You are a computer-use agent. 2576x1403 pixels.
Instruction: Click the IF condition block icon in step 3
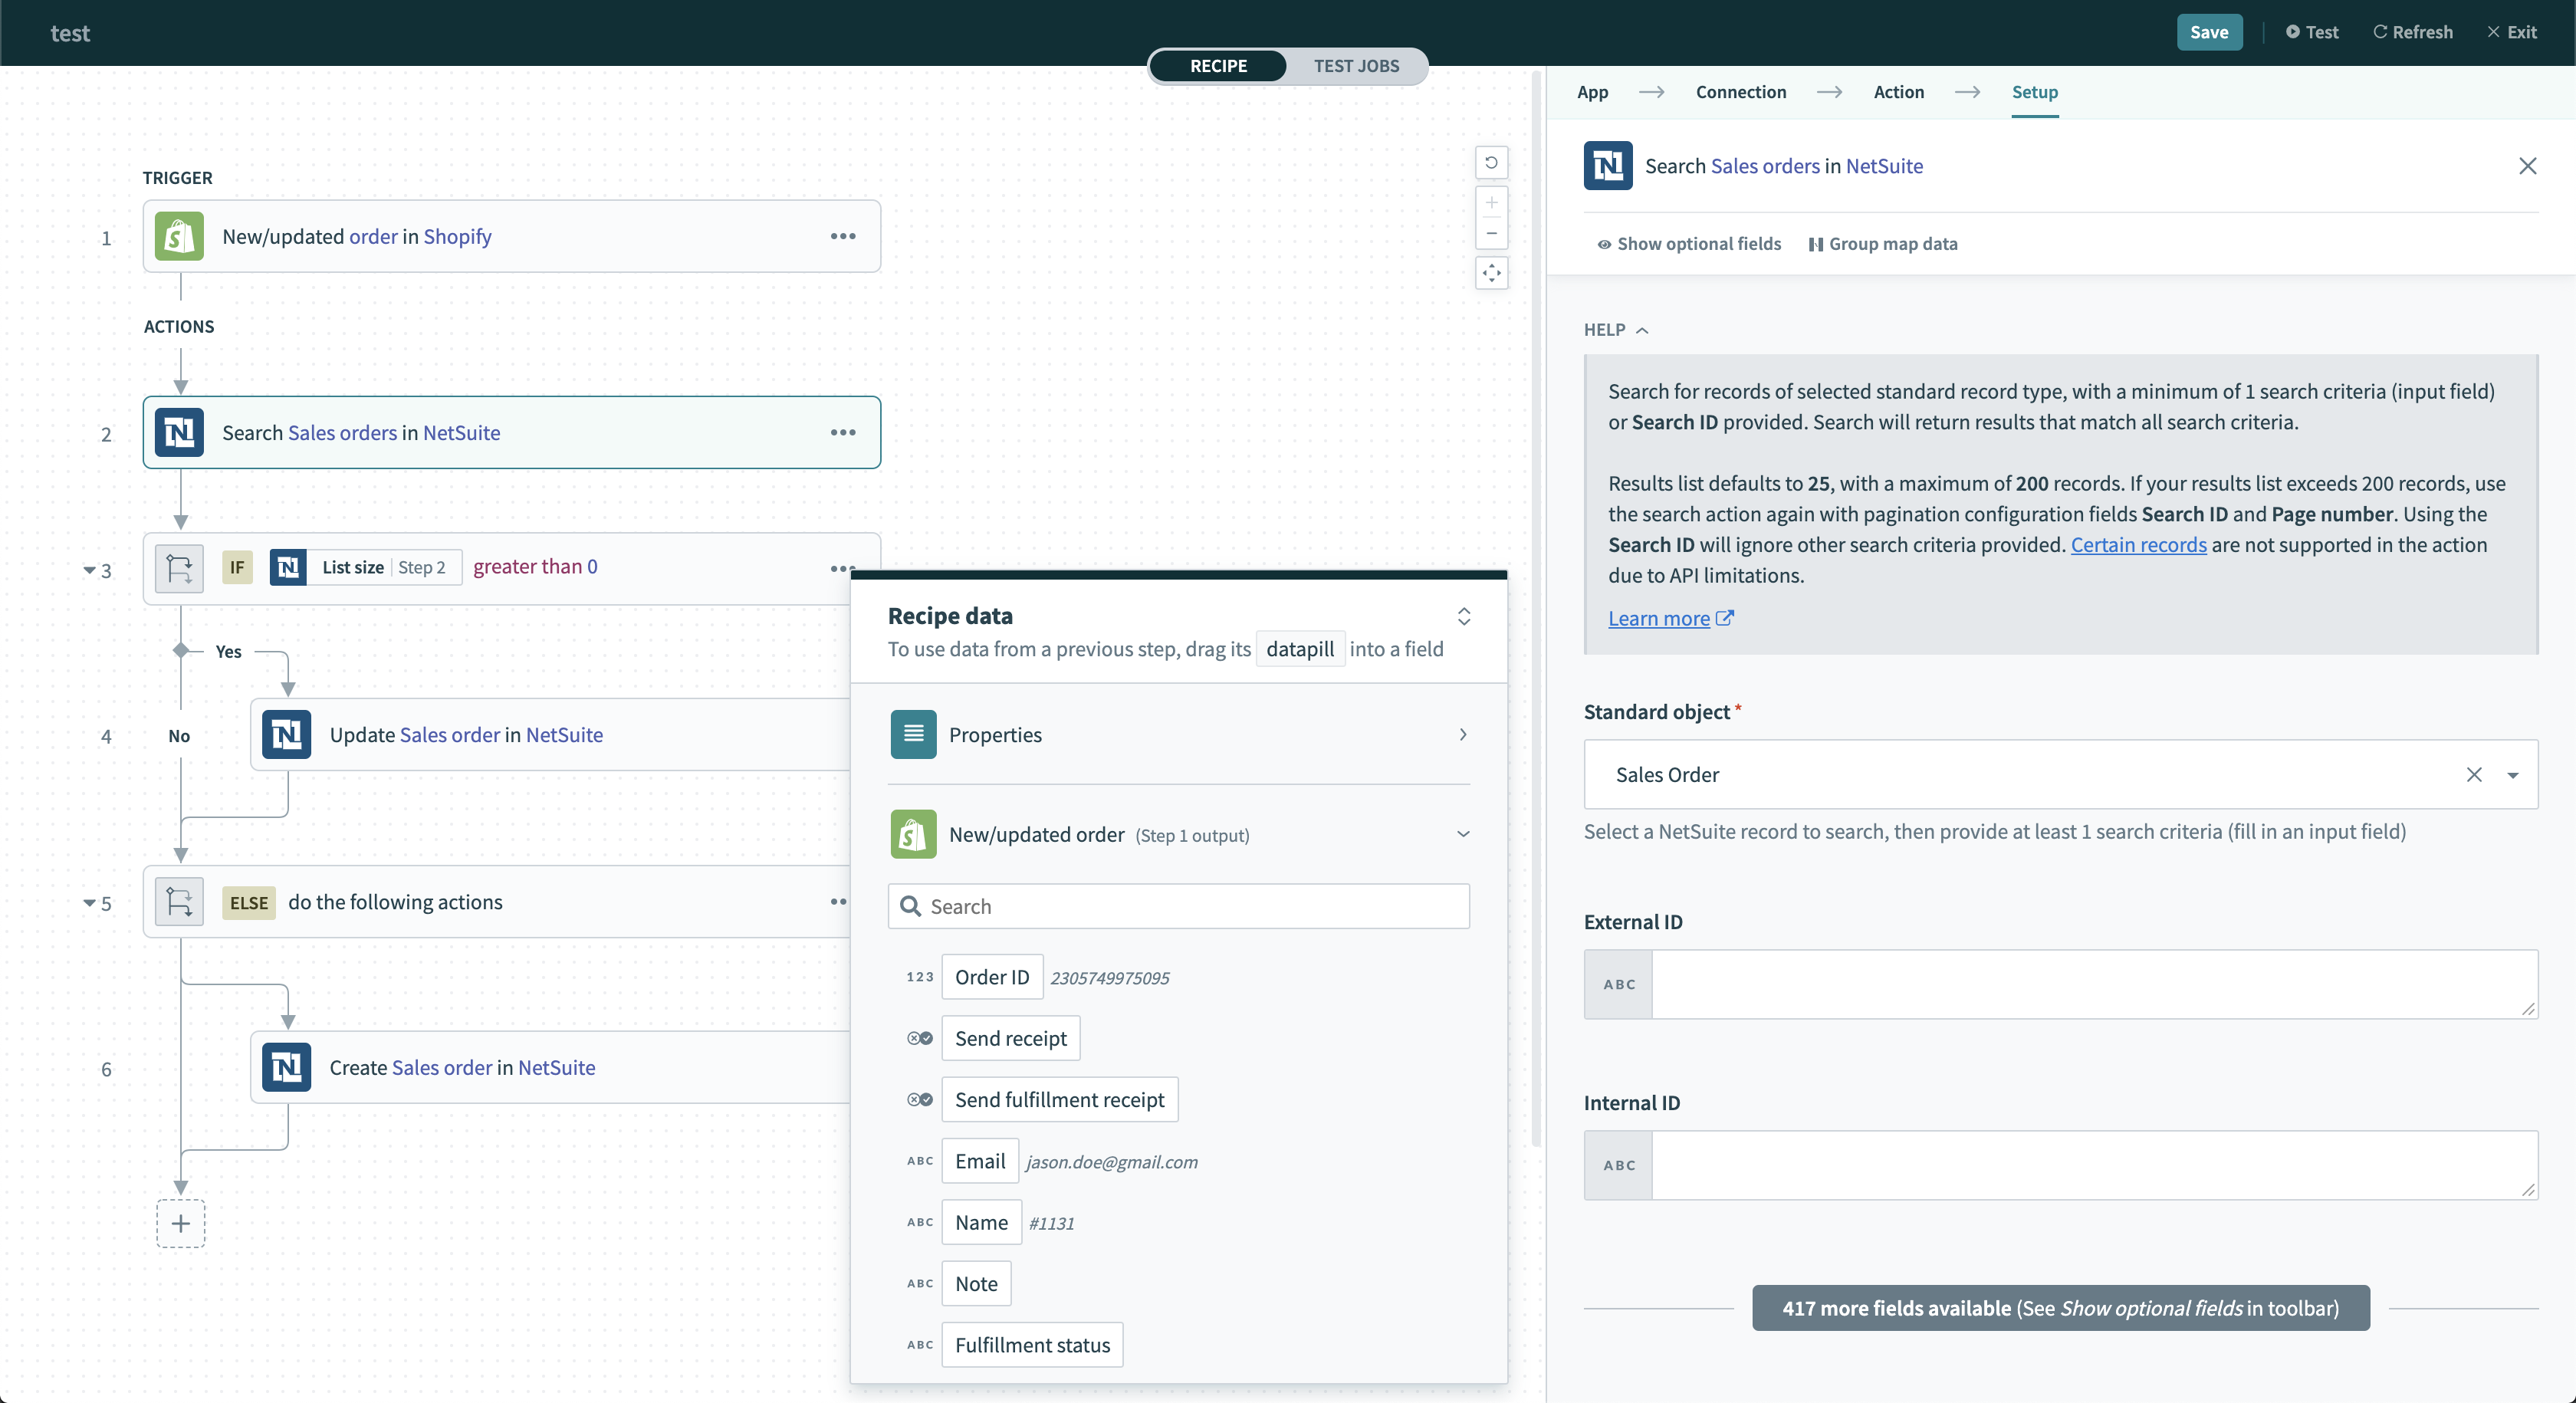point(179,567)
